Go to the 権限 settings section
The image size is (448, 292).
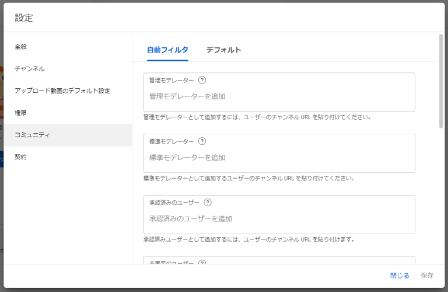coord(21,113)
